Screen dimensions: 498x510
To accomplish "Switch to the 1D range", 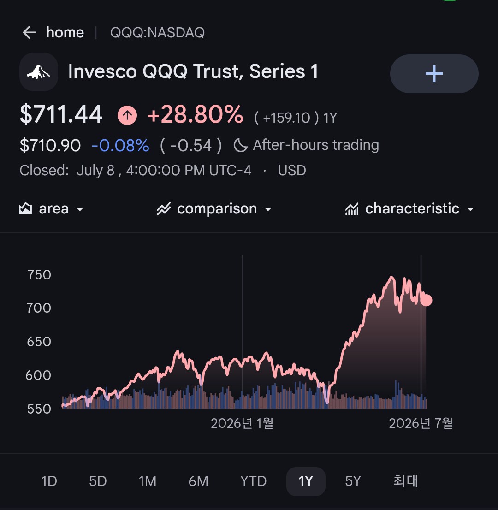I will coord(49,481).
